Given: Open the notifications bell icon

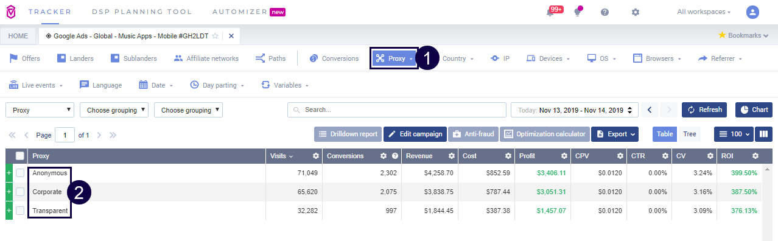Looking at the screenshot, I should [550, 12].
